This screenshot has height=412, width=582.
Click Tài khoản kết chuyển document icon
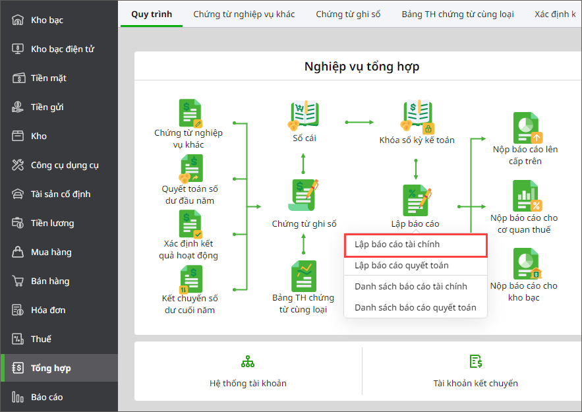pos(475,361)
